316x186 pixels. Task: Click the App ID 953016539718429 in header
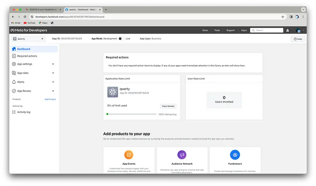pos(67,39)
